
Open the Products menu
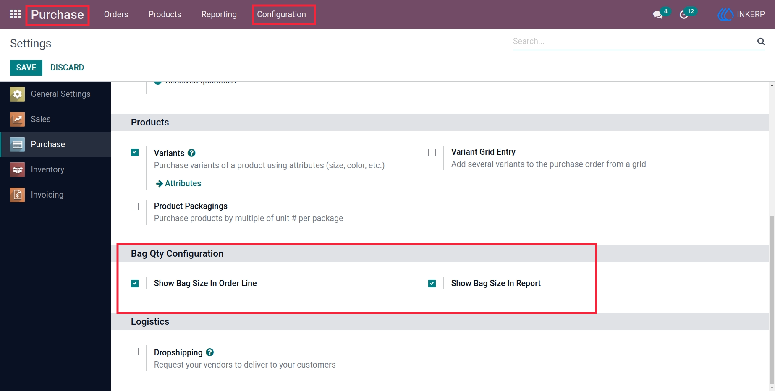pos(165,14)
